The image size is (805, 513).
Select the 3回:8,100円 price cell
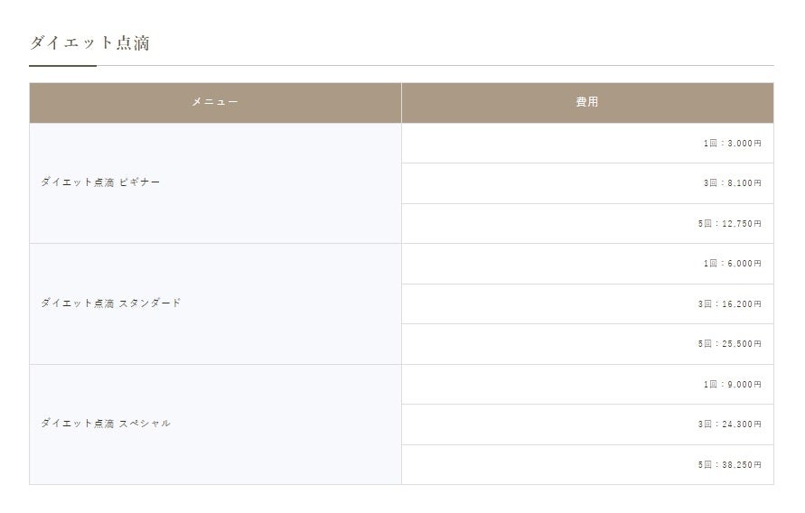tap(587, 183)
